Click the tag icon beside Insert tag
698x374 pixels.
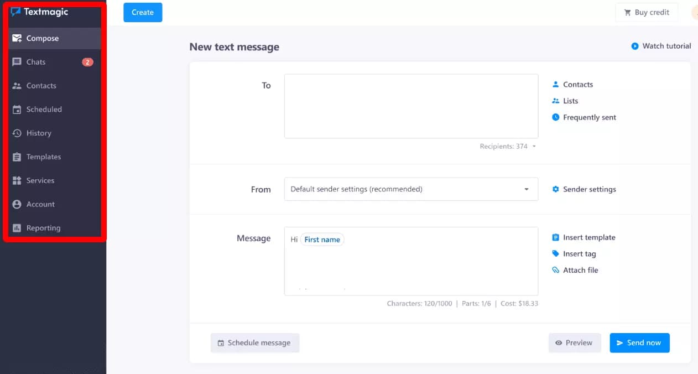[x=556, y=253]
